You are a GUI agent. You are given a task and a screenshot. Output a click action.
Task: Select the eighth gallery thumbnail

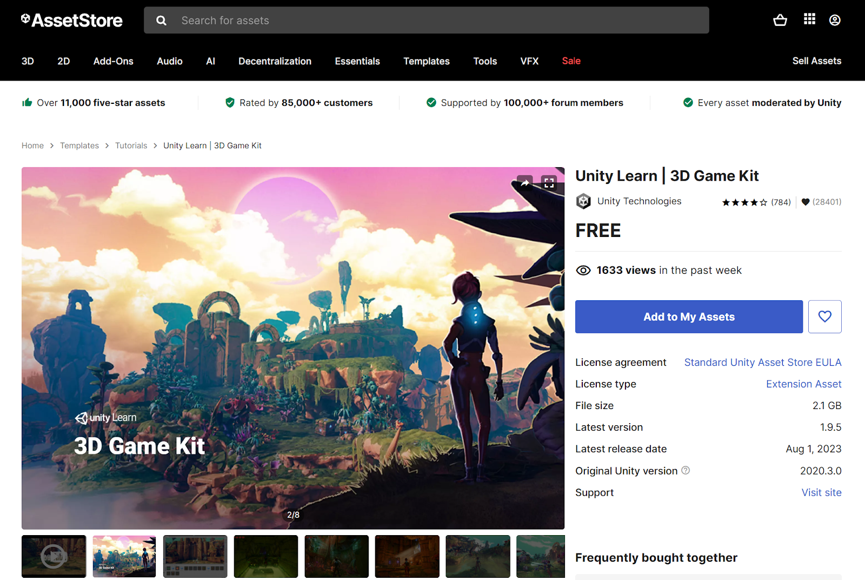coord(541,556)
